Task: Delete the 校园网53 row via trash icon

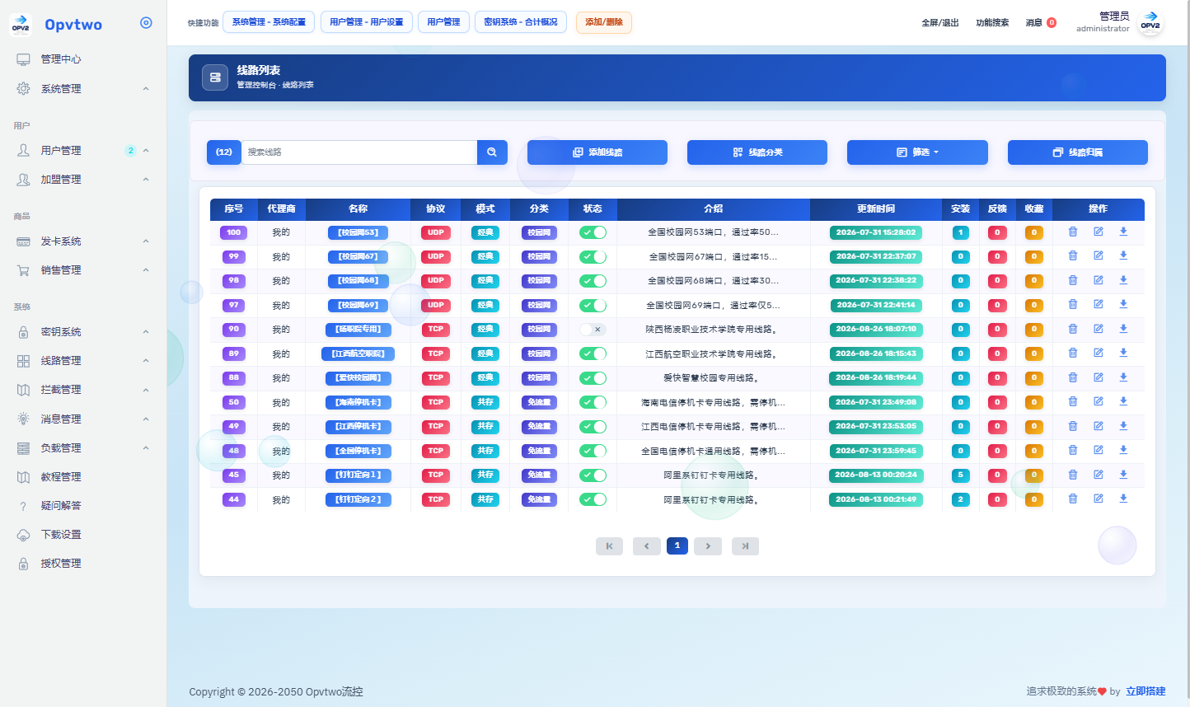Action: click(x=1073, y=232)
